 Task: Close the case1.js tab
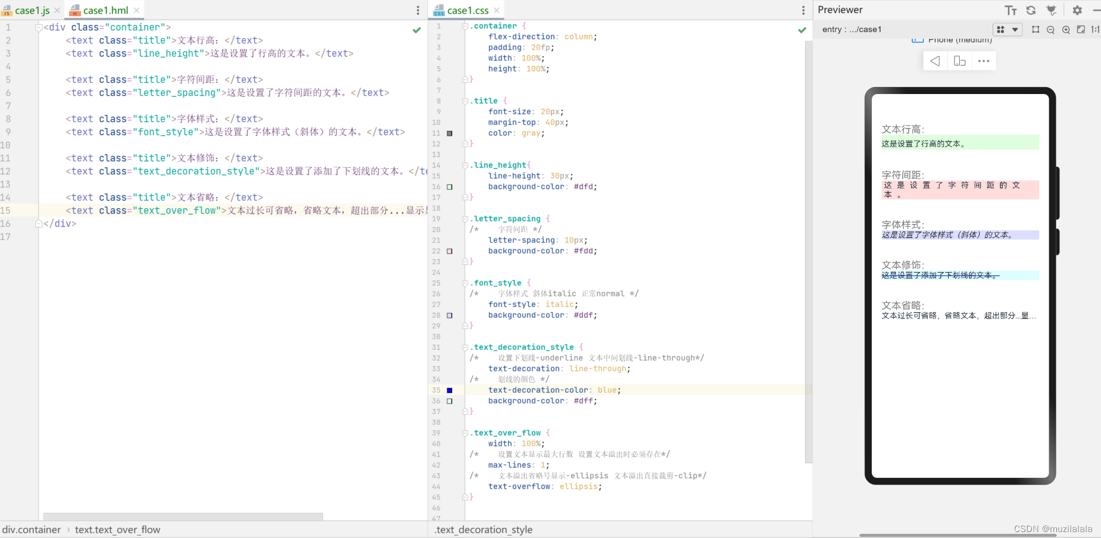[57, 10]
